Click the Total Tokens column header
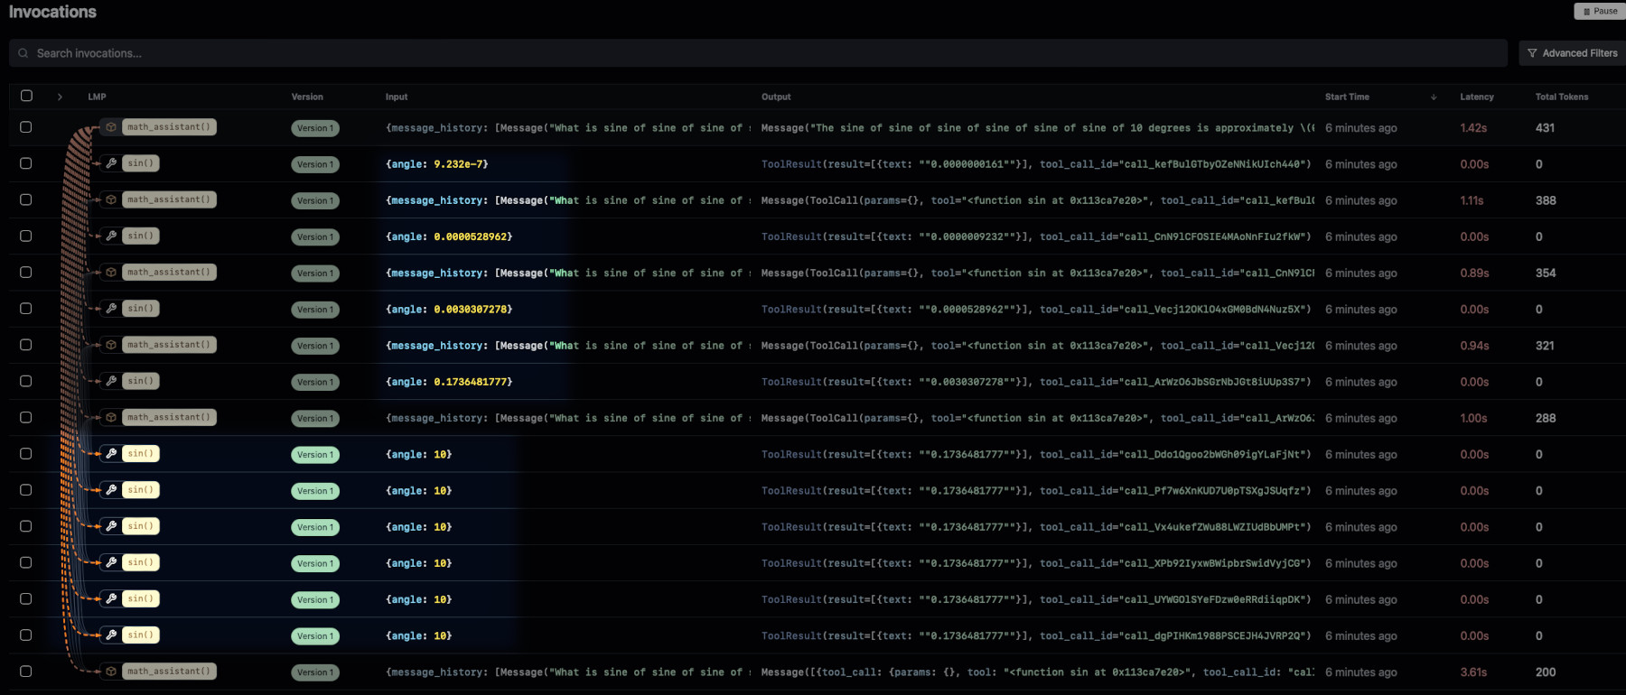This screenshot has height=695, width=1626. [1561, 97]
